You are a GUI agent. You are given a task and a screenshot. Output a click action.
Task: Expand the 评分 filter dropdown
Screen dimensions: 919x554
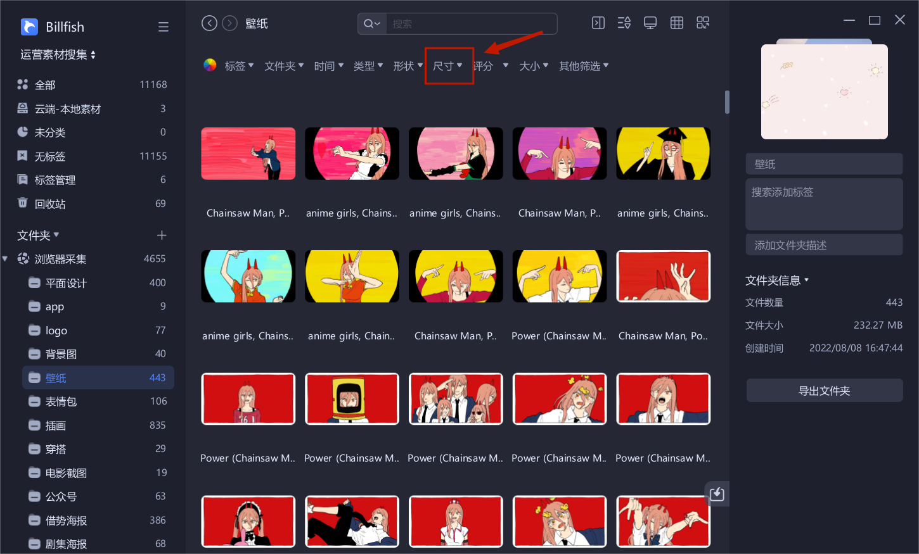click(x=491, y=66)
